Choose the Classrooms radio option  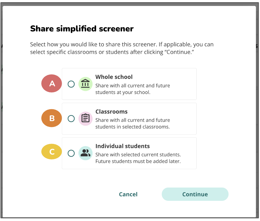click(71, 118)
